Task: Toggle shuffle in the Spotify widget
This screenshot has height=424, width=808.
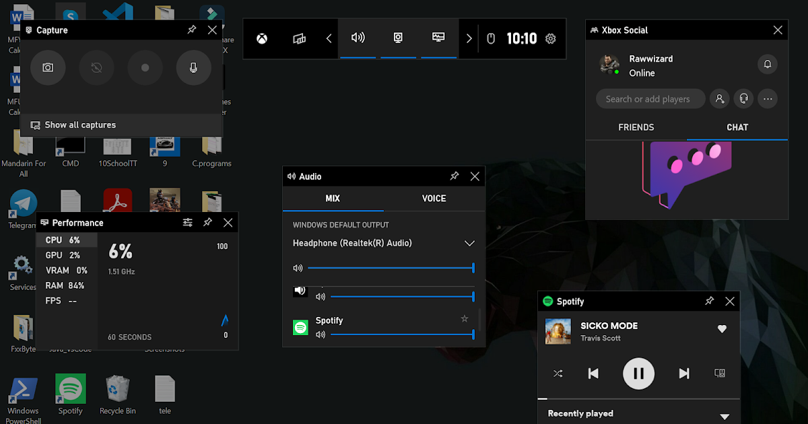Action: tap(558, 373)
